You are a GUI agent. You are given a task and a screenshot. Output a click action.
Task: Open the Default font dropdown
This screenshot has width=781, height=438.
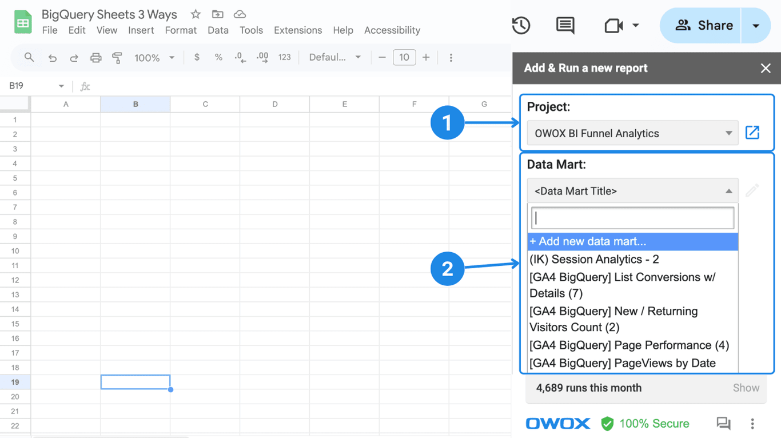coord(335,57)
